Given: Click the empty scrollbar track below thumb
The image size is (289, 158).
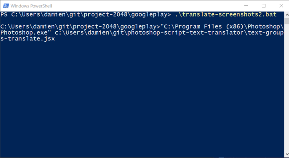Looking at the screenshot, I should 287,87.
